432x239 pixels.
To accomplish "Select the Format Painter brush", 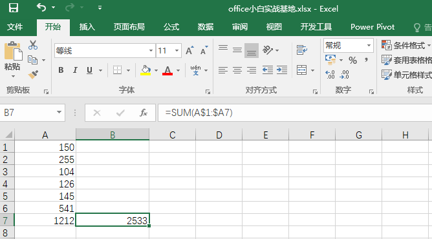I will (x=33, y=74).
